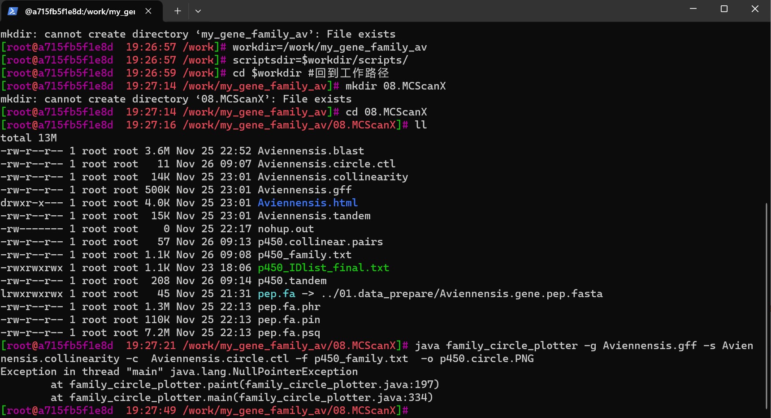Image resolution: width=771 pixels, height=418 pixels.
Task: Click the 'cd $workdir' command text
Action: point(267,73)
